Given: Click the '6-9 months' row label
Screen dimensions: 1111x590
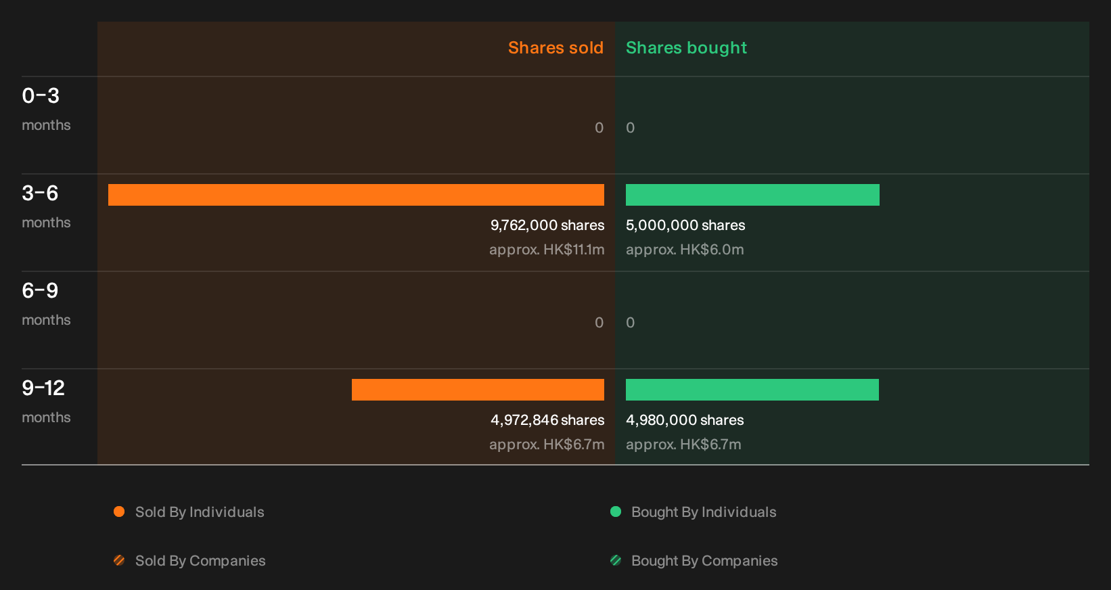Looking at the screenshot, I should [46, 304].
